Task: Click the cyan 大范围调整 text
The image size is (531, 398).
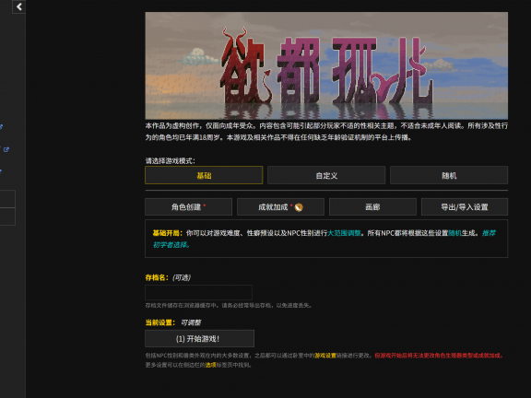Action: (344, 233)
